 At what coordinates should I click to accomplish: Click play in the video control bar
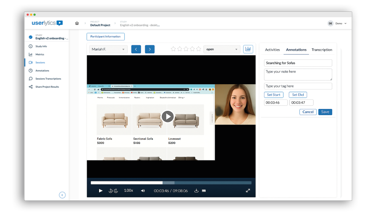(x=101, y=191)
